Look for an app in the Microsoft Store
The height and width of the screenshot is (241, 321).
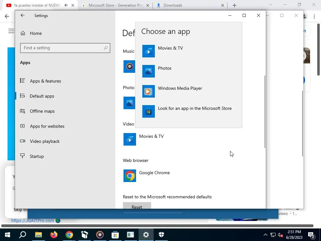point(188,111)
